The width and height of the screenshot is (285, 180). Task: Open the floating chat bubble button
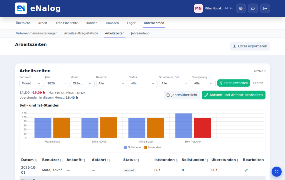tap(276, 171)
